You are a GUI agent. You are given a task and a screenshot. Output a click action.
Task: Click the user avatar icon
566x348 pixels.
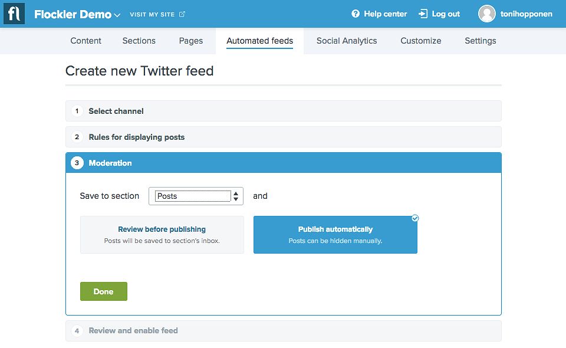(486, 14)
